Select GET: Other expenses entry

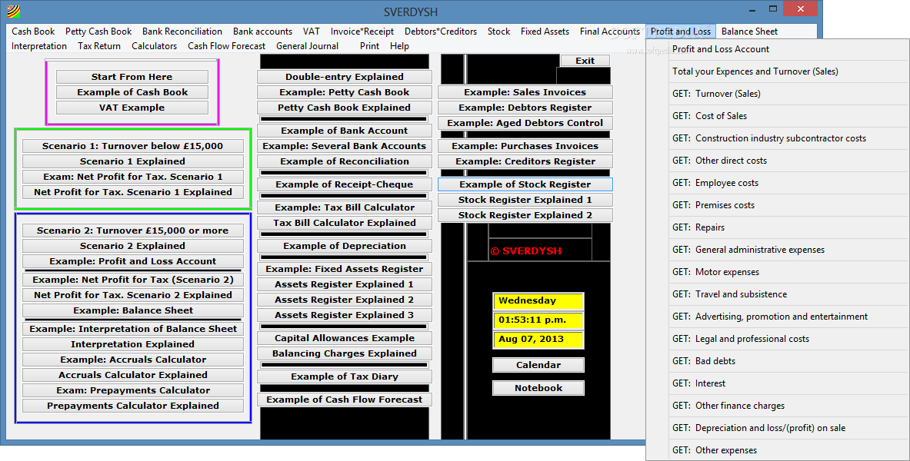point(778,450)
